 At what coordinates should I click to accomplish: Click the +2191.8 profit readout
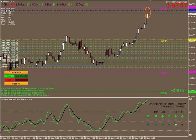[x=177, y=91]
